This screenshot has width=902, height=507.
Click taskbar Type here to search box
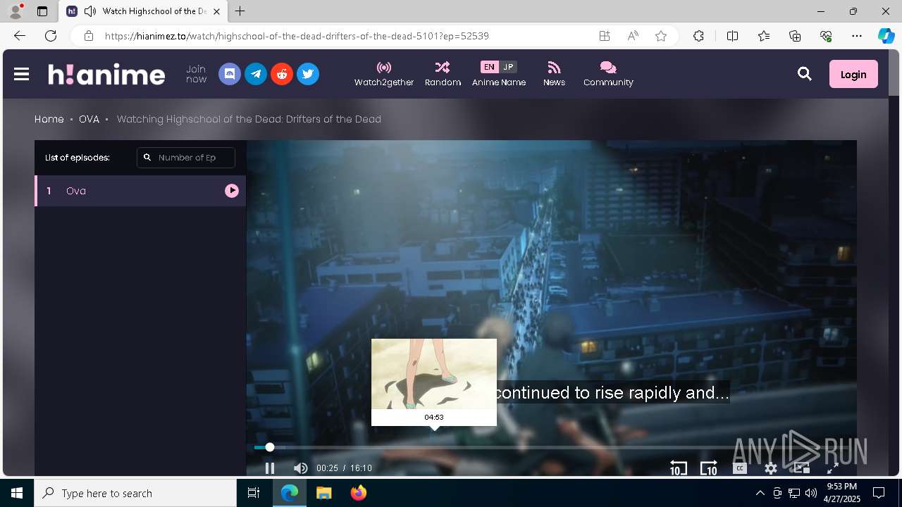(135, 493)
